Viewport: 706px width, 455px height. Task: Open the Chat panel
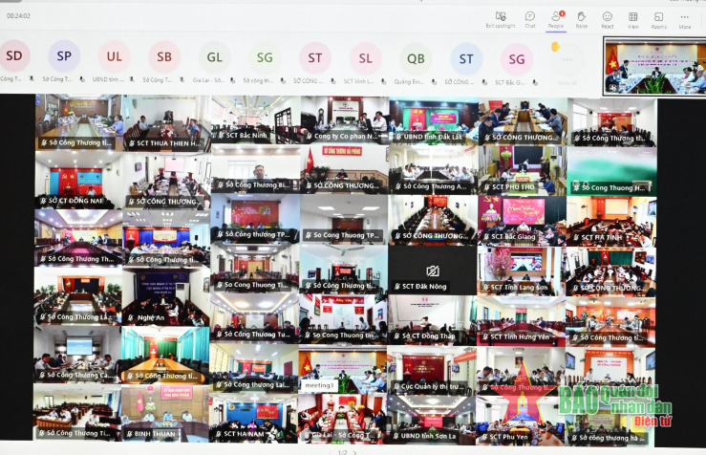click(x=530, y=19)
